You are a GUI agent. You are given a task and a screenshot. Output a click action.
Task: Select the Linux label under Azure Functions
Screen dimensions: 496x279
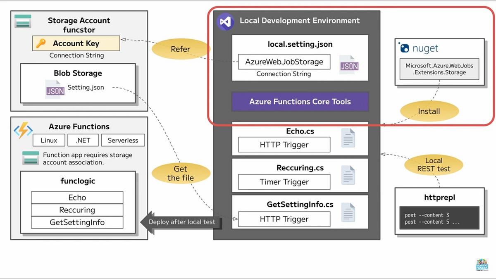tap(48, 140)
